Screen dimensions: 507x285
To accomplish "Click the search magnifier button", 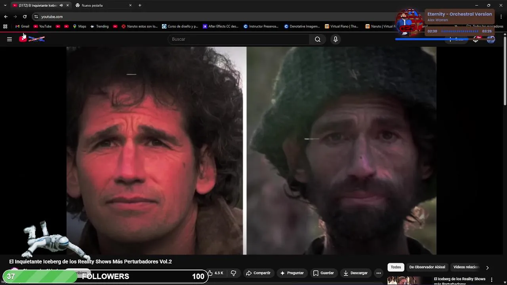I will click(318, 39).
